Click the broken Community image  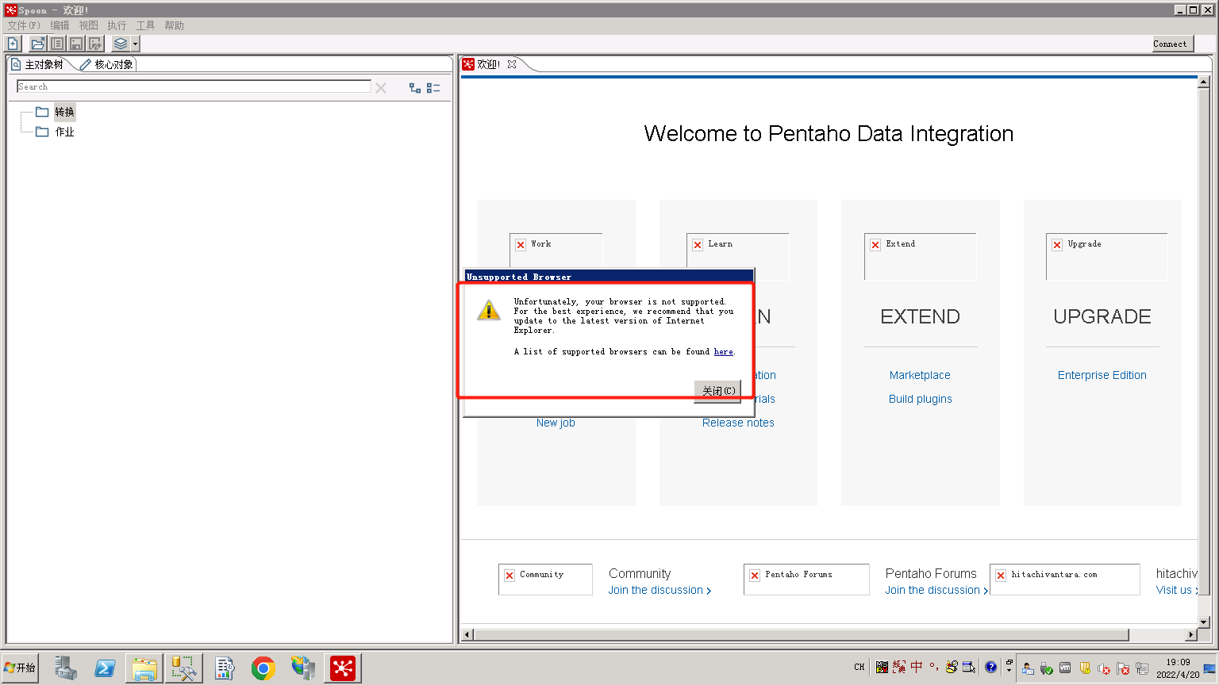click(x=545, y=579)
